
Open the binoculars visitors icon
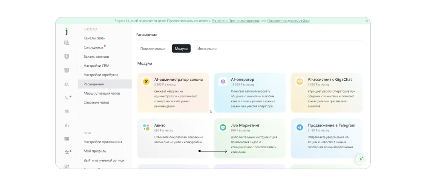pos(66,112)
